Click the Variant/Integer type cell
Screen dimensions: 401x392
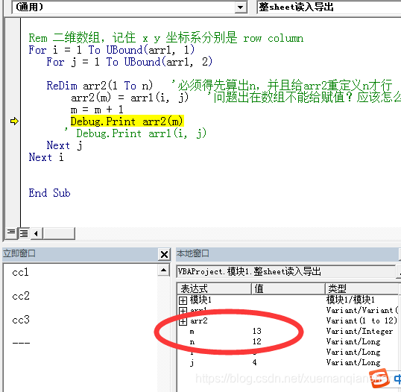coord(359,332)
